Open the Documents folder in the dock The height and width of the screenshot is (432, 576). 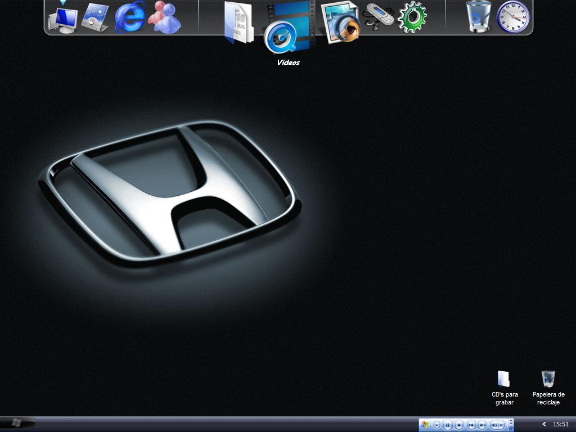point(238,22)
